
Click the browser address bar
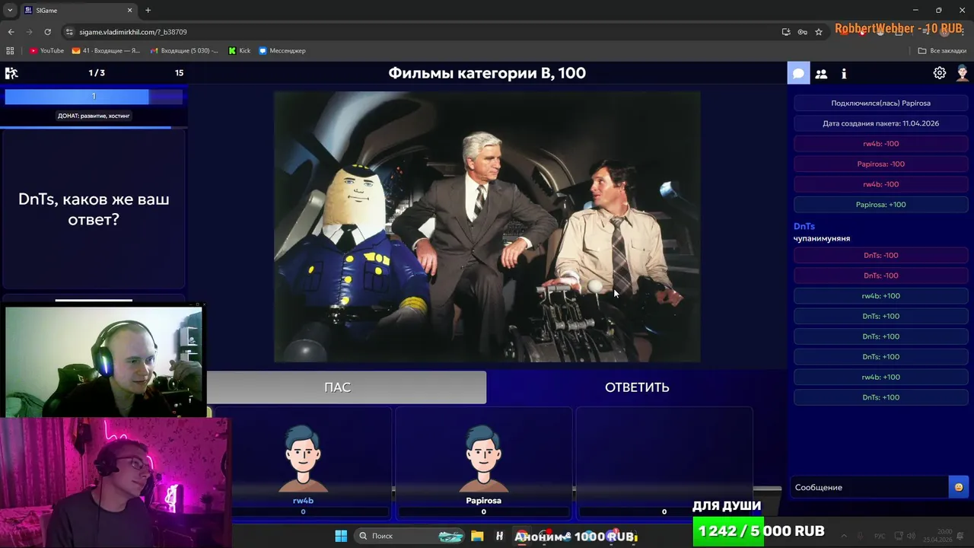[426, 32]
